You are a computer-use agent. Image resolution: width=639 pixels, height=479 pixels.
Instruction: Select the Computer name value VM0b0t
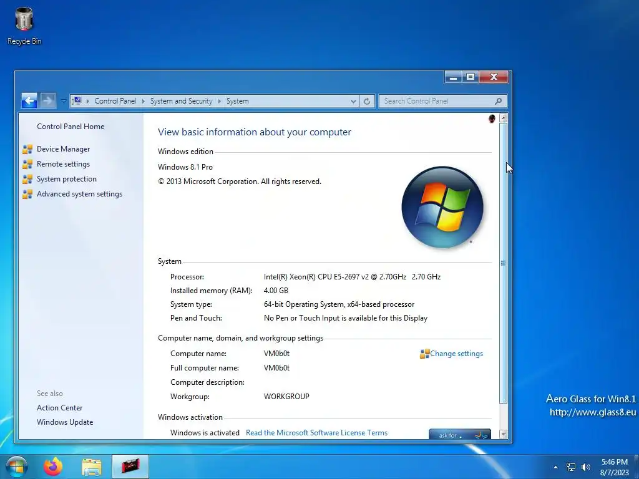click(x=276, y=354)
